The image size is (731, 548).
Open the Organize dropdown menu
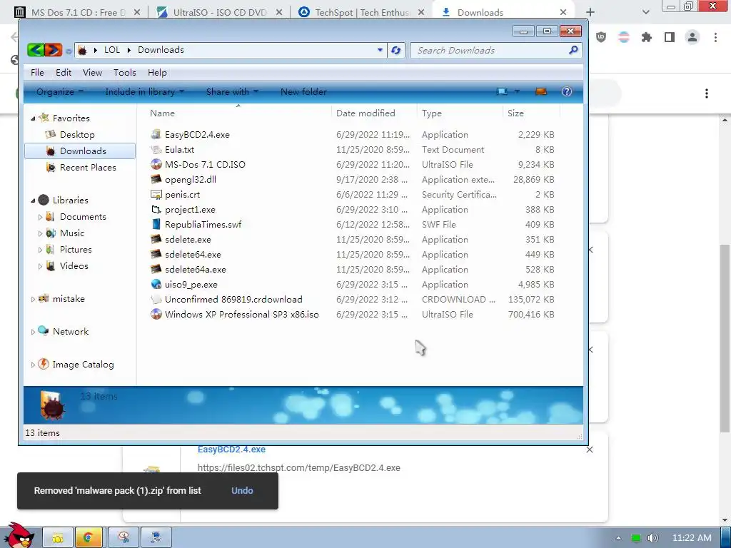point(60,92)
